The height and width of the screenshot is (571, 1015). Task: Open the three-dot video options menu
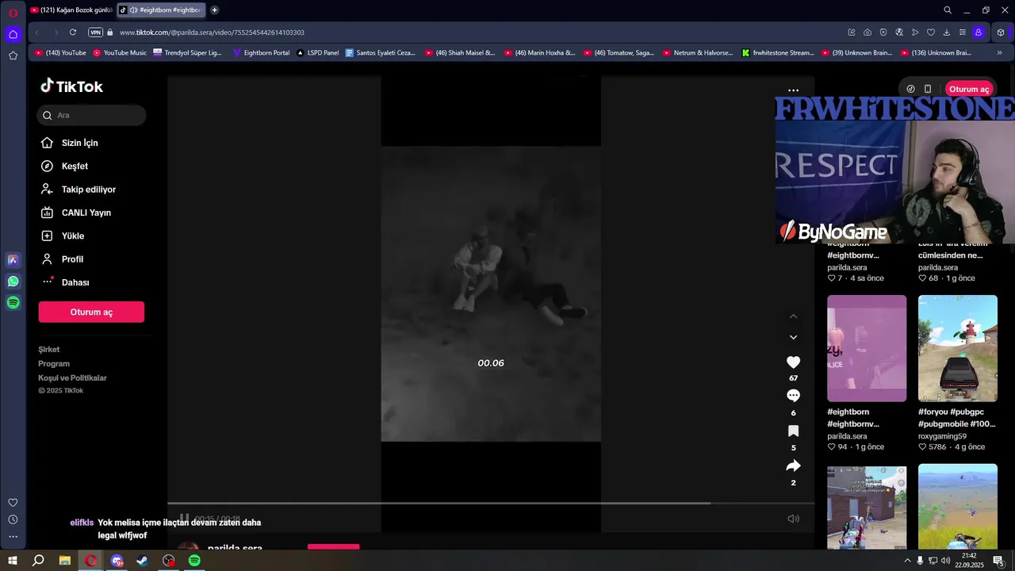pos(793,90)
